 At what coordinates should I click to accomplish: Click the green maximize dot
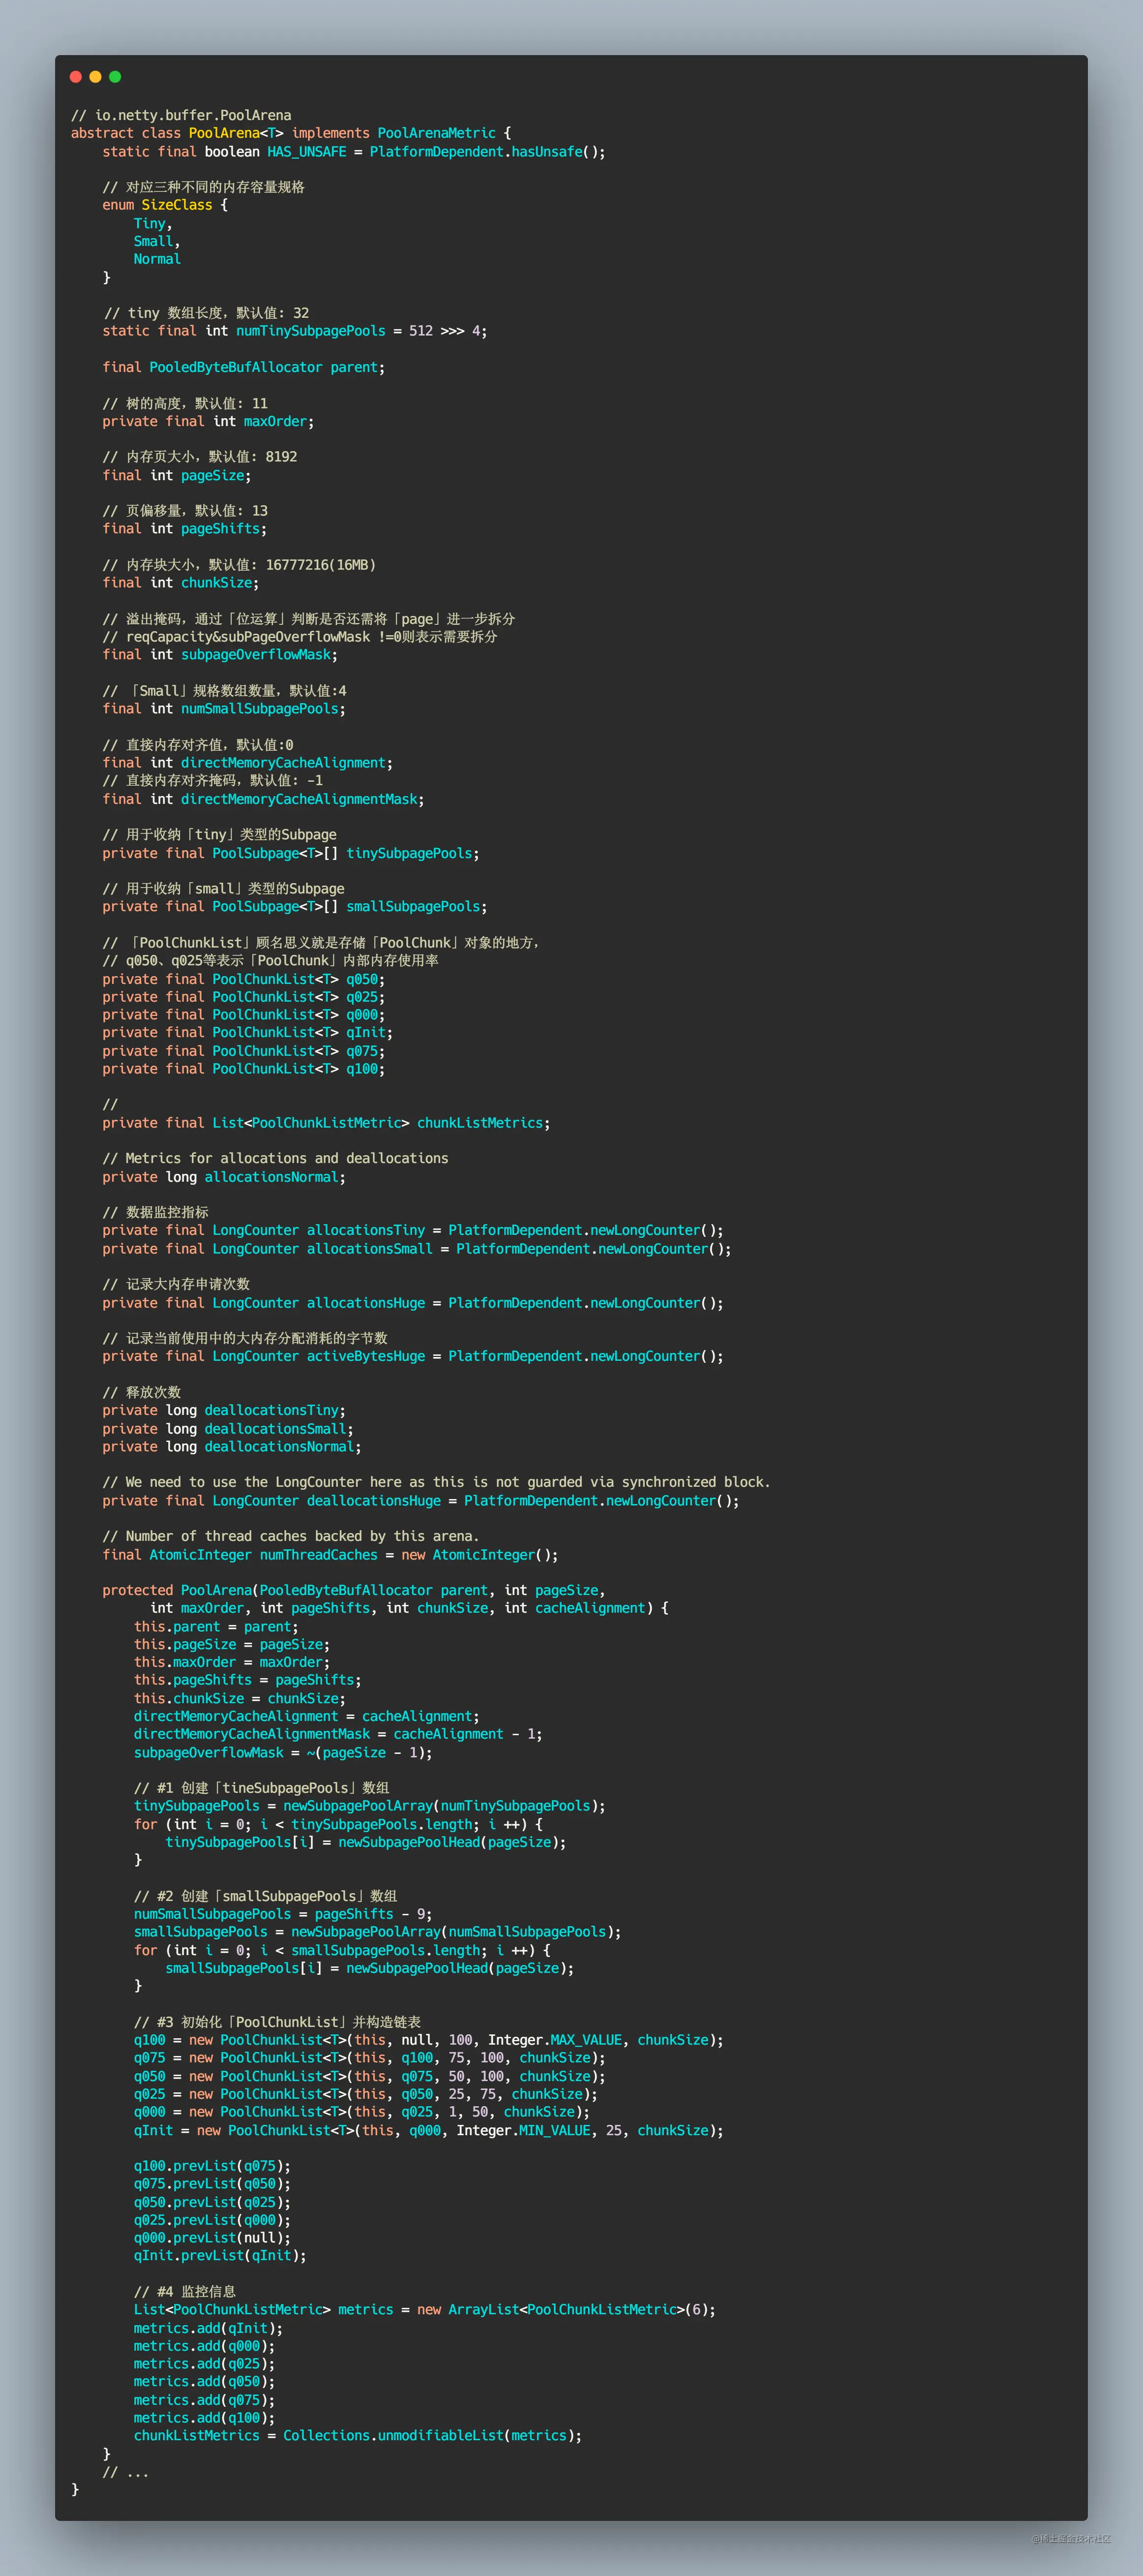(115, 77)
